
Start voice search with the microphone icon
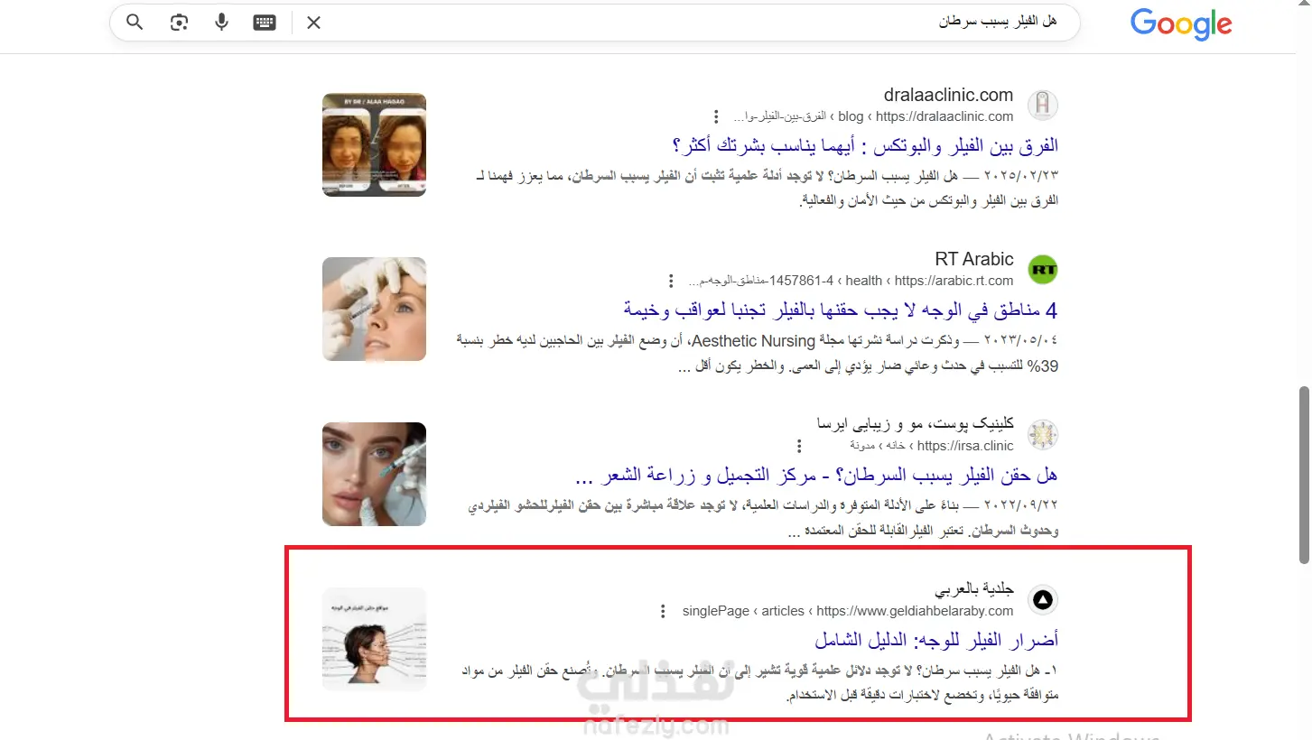point(221,23)
